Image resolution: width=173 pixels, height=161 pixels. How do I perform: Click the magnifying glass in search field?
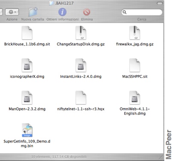[125, 12]
